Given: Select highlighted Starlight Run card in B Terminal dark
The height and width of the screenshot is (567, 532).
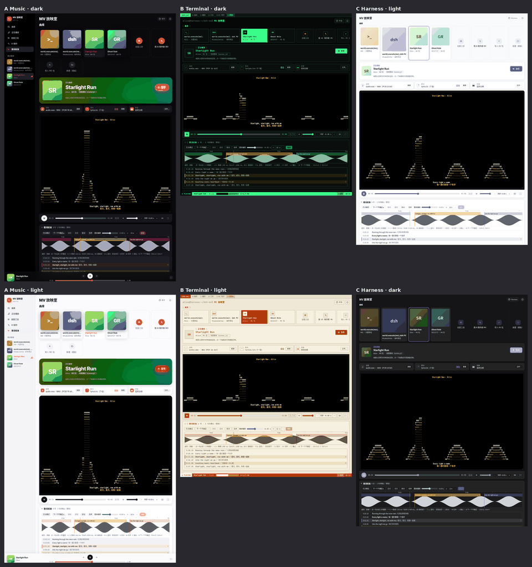Looking at the screenshot, I should pos(254,35).
